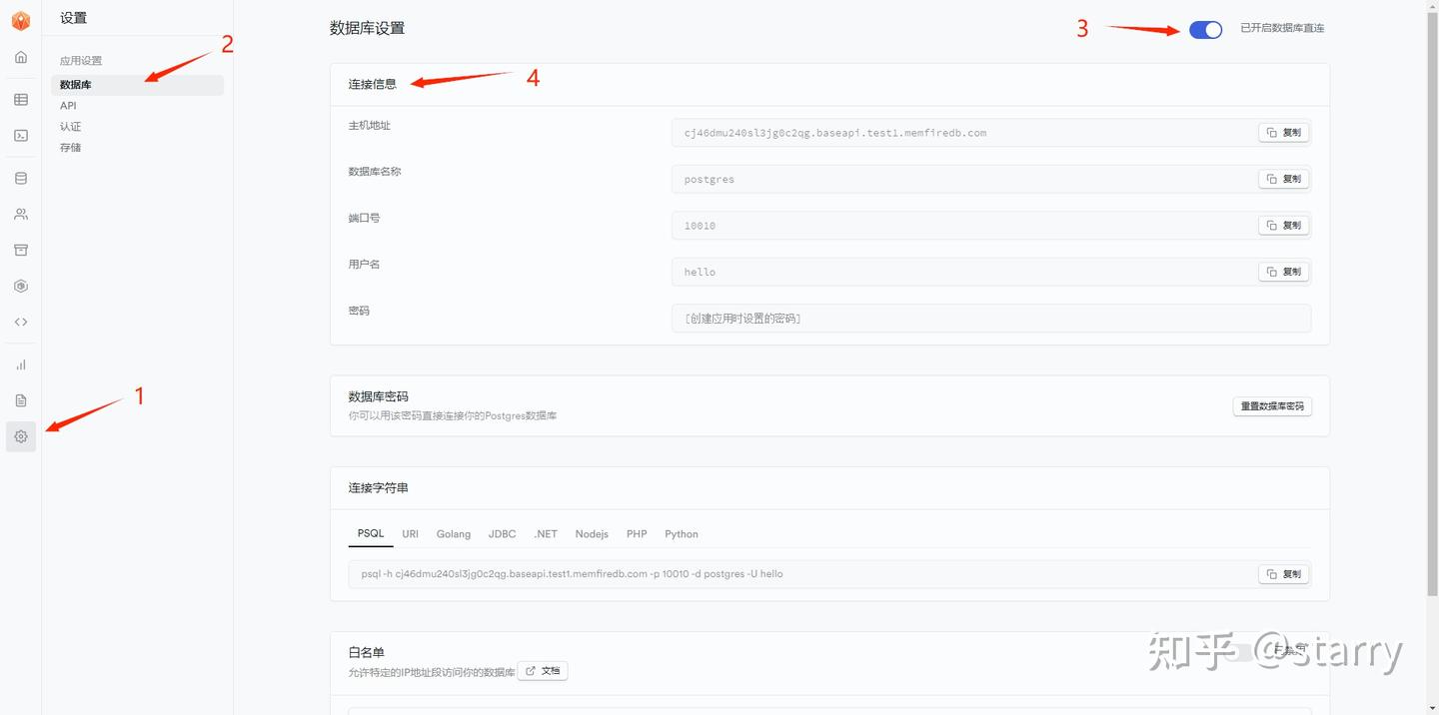Screen dimensions: 1439x715
Task: Open the database cylinder icon
Action: click(21, 179)
